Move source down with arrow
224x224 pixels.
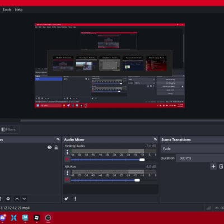click(x=24, y=199)
